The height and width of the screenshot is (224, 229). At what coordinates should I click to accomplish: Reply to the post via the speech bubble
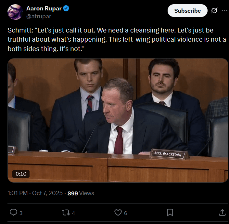[x=13, y=212]
